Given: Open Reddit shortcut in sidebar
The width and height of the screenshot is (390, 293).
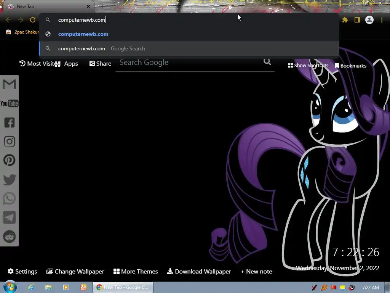Looking at the screenshot, I should click(x=10, y=237).
